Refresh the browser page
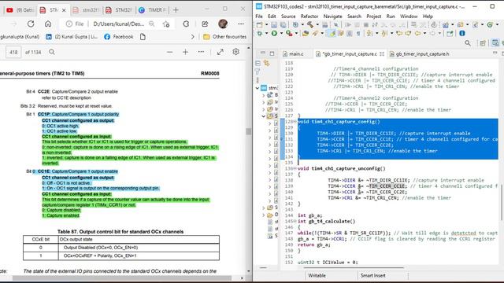The width and height of the screenshot is (504, 283). pyautogui.click(x=31, y=24)
